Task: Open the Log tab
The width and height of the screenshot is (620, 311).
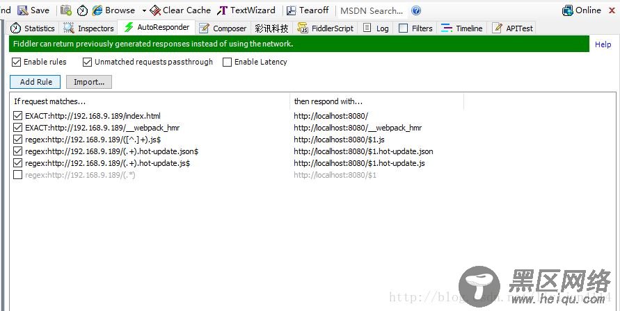Action: pos(376,28)
